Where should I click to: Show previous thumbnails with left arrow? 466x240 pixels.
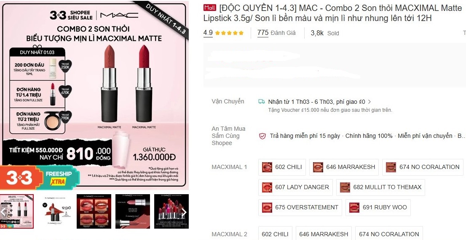(3, 212)
